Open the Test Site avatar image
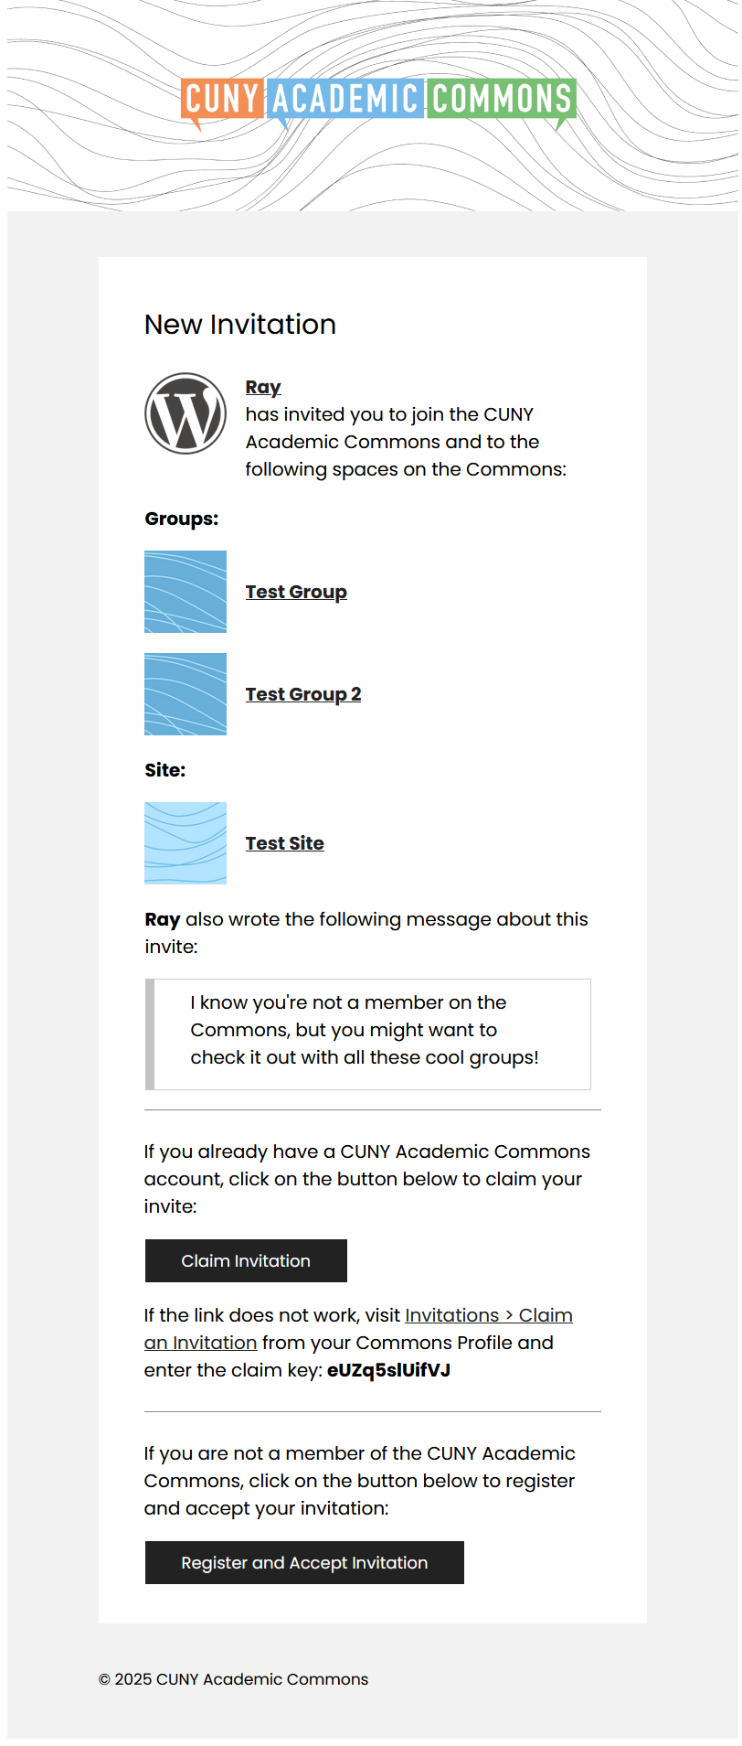 (x=185, y=843)
